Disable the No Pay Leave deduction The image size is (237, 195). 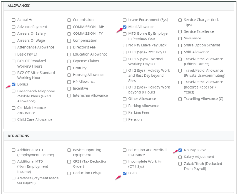click(x=180, y=150)
